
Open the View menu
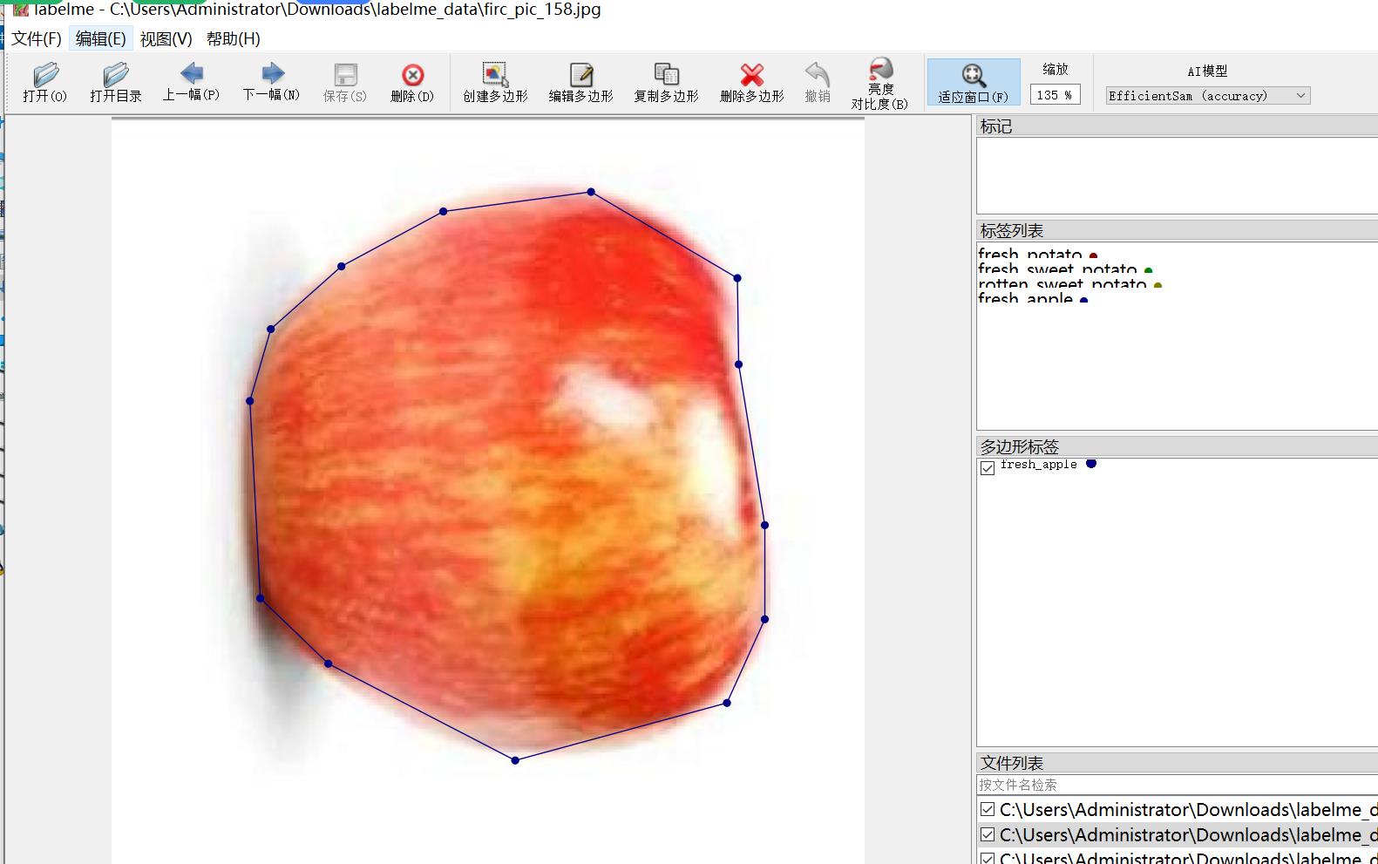pyautogui.click(x=166, y=39)
